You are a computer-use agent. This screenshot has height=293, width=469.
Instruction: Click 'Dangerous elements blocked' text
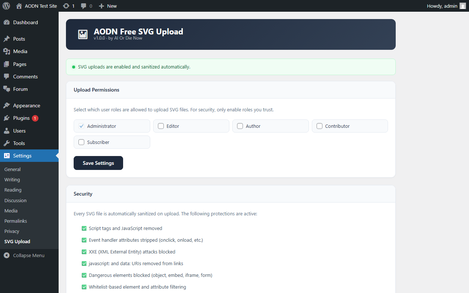click(x=151, y=275)
